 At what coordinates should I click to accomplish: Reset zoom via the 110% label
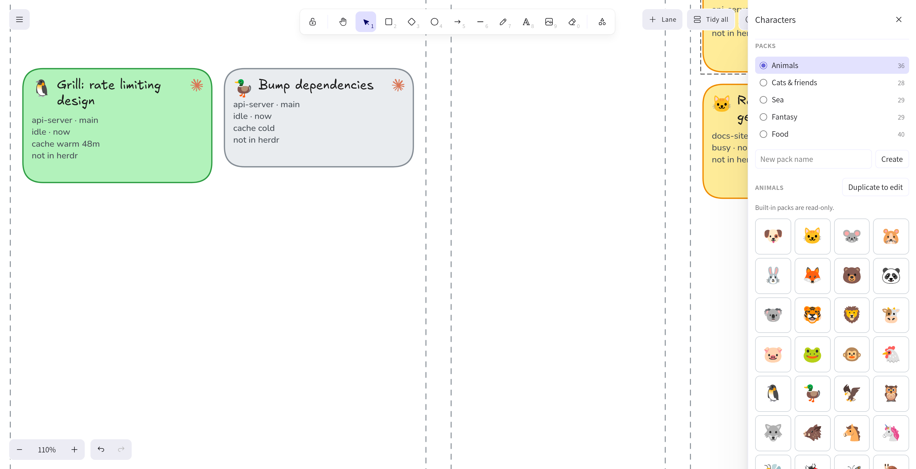point(47,450)
